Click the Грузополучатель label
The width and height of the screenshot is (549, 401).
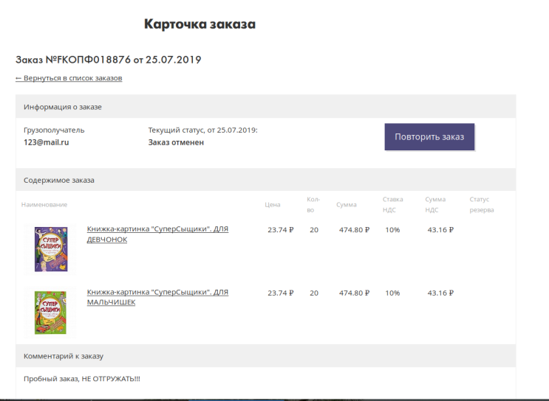pyautogui.click(x=54, y=130)
